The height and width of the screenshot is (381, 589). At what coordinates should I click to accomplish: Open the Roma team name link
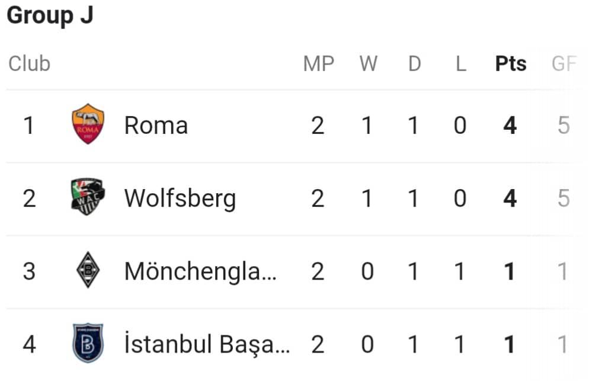coord(156,125)
